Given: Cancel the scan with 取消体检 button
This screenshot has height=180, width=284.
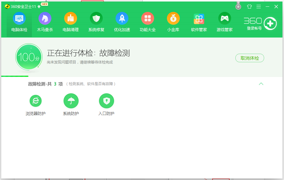Looking at the screenshot, I should tap(250, 58).
